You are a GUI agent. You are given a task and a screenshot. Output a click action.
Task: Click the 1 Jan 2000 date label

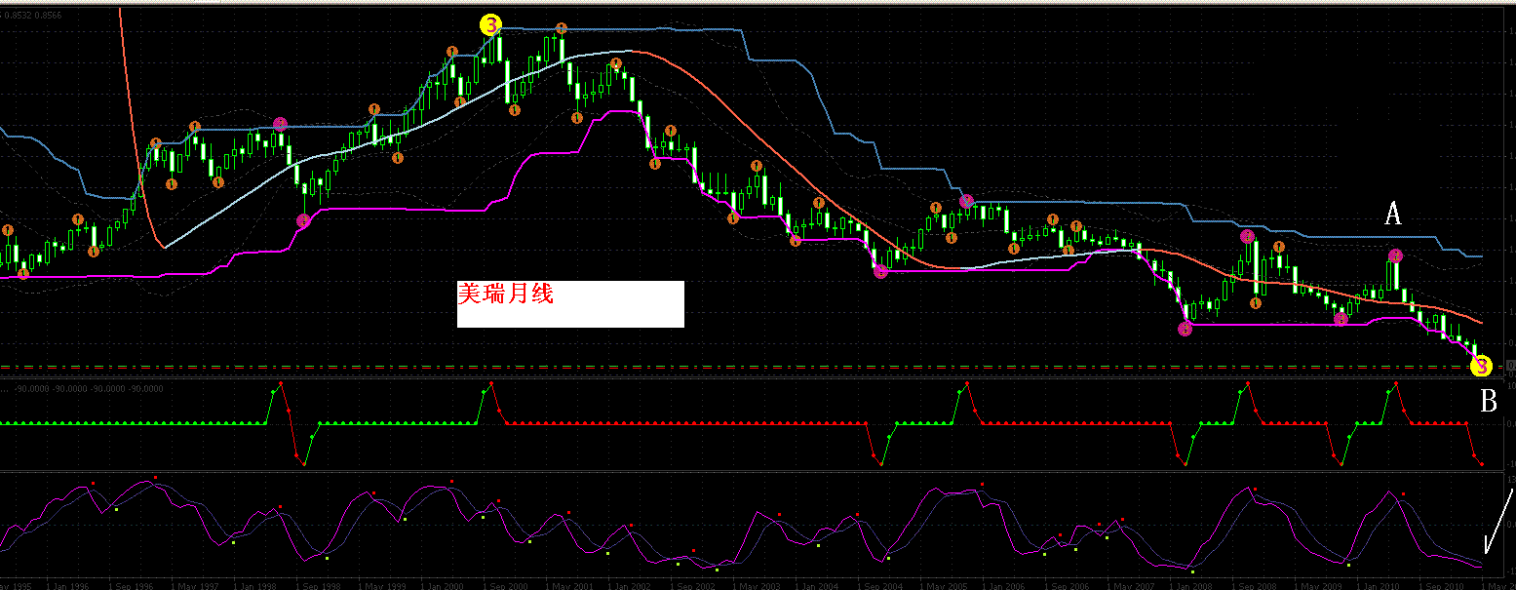pos(442,586)
